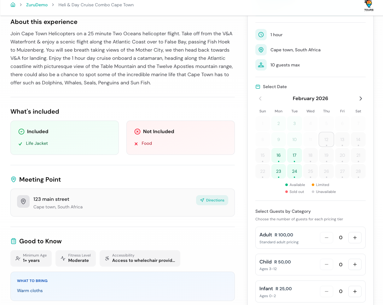Click the calendar icon next to Select Date
Viewport: 383px width, 305px height.
tap(258, 86)
